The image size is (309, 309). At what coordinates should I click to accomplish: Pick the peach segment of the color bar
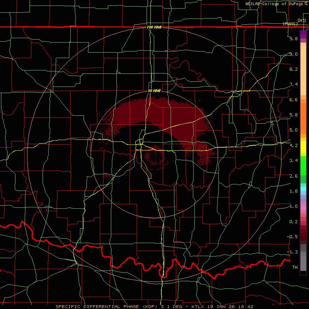(x=303, y=70)
